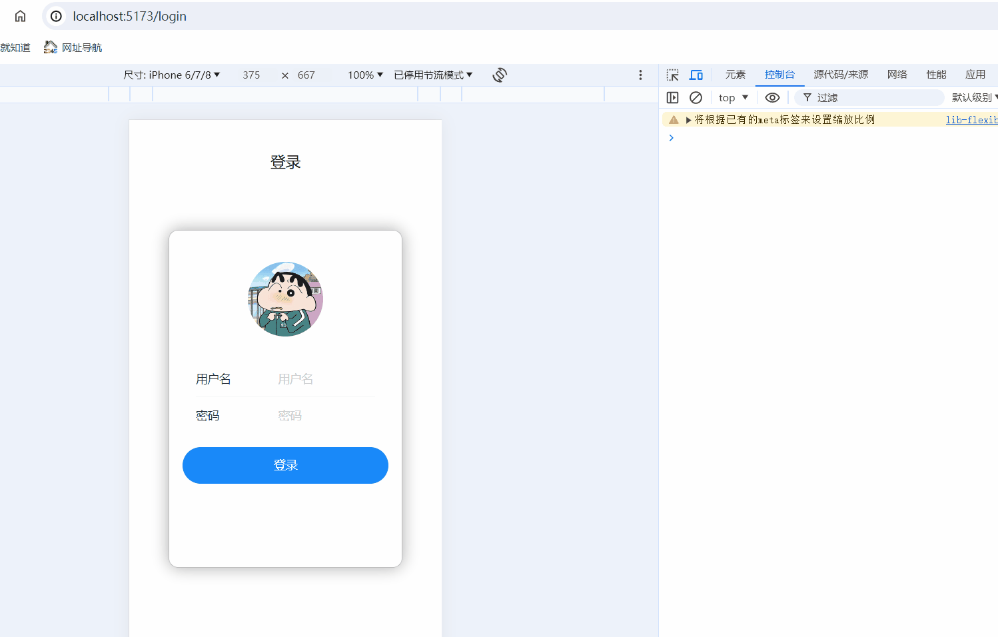Click the home icon in browser toolbar
998x637 pixels.
click(x=19, y=16)
